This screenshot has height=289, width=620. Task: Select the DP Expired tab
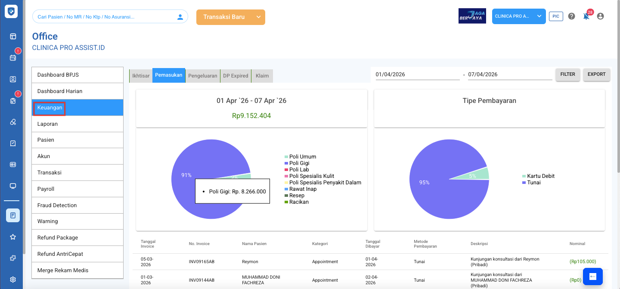[236, 76]
